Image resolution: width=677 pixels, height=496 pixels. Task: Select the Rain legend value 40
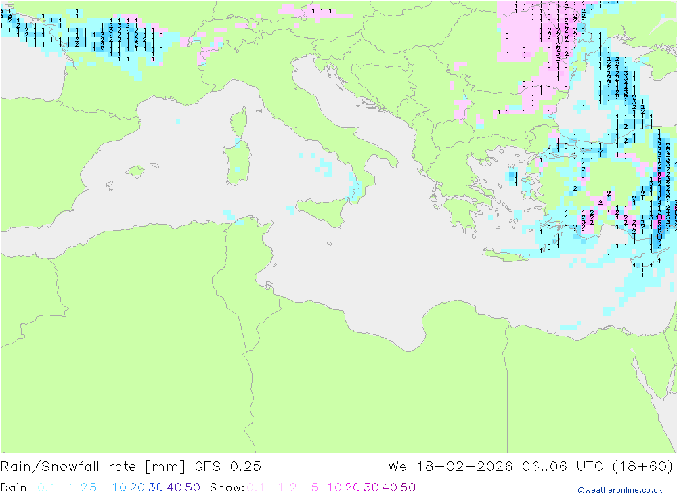175,487
